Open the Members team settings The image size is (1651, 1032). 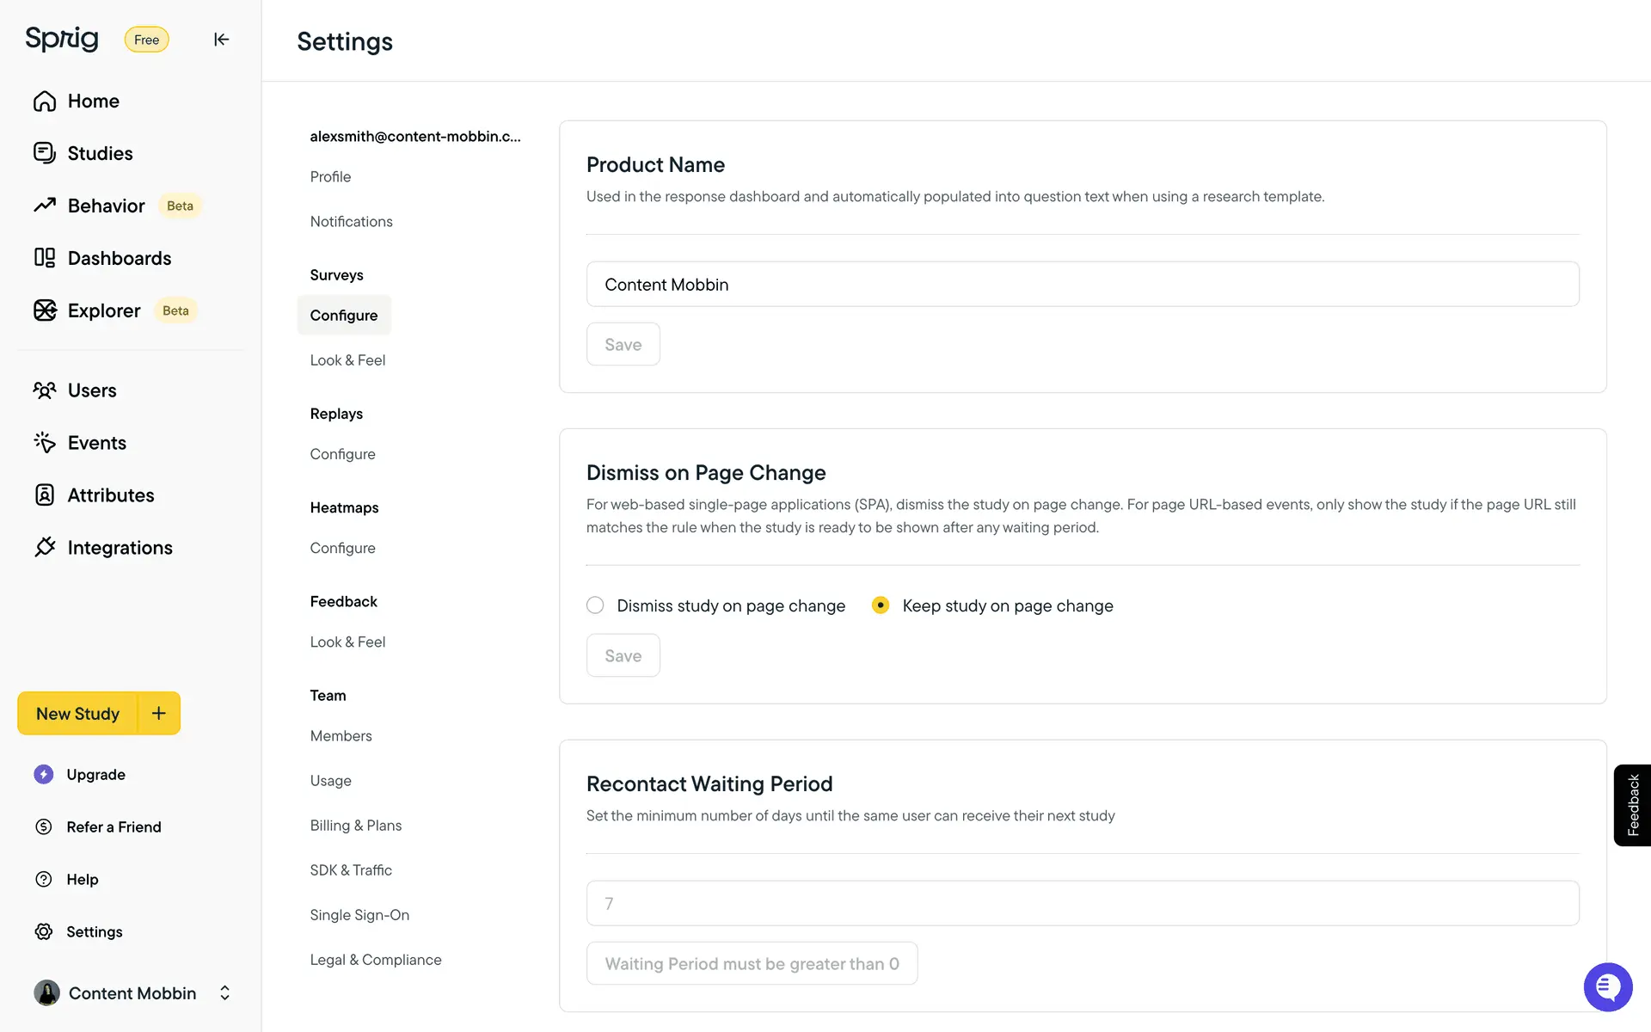(x=341, y=736)
